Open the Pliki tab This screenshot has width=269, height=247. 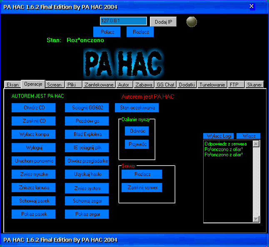[x=71, y=84]
